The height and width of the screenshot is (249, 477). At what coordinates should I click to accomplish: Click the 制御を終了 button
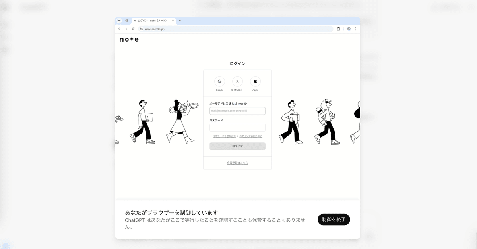click(x=334, y=219)
